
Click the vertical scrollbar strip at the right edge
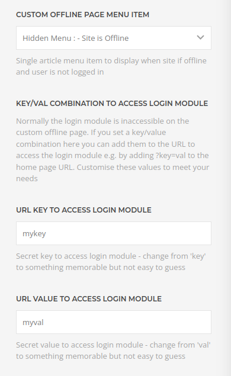tap(228, 188)
